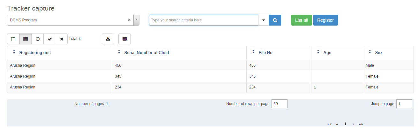
Task: Select the list view icon button
Action: (x=26, y=39)
